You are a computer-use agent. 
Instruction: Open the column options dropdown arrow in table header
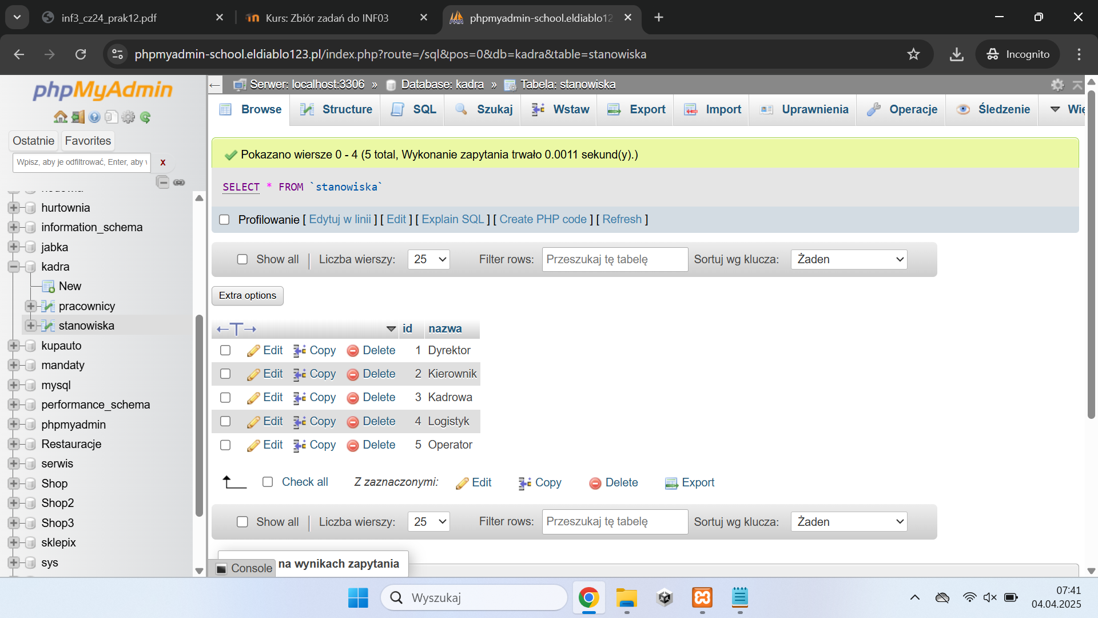pyautogui.click(x=391, y=329)
